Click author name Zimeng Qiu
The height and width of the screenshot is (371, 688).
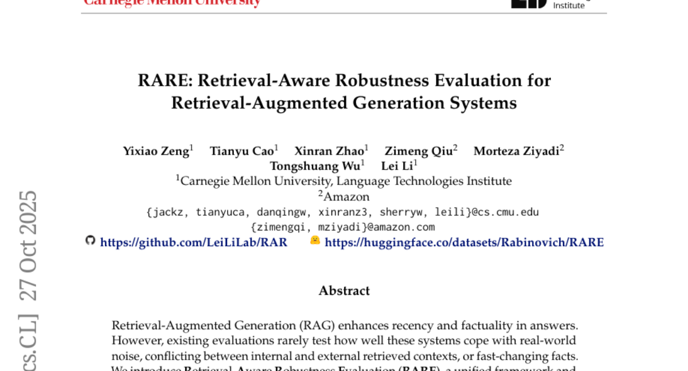[419, 151]
